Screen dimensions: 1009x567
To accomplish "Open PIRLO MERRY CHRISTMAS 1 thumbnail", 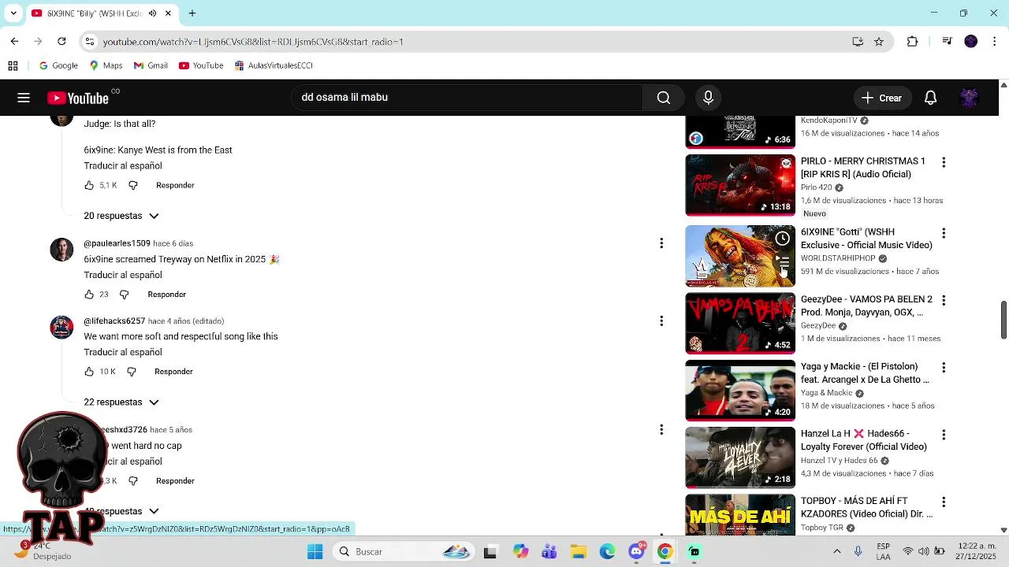I will (x=740, y=185).
